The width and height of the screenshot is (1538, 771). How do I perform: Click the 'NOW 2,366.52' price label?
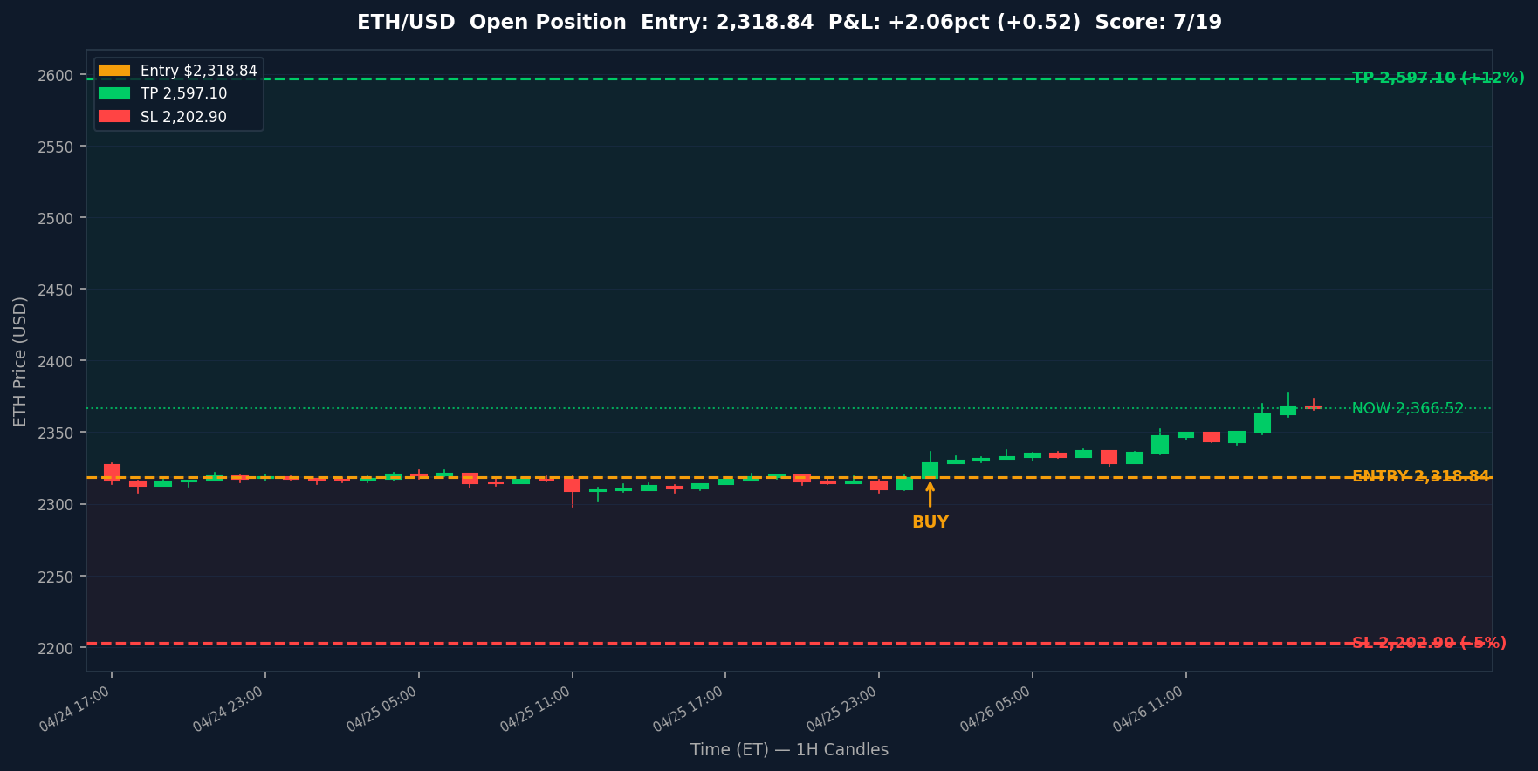pos(1408,408)
